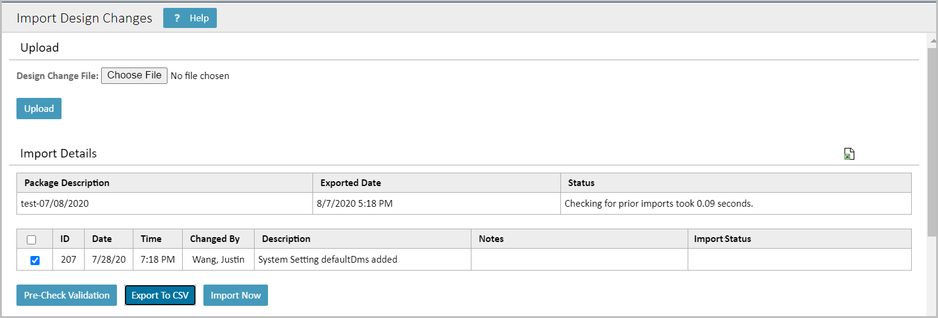
Task: Click the "Upload" section heading
Action: click(40, 48)
